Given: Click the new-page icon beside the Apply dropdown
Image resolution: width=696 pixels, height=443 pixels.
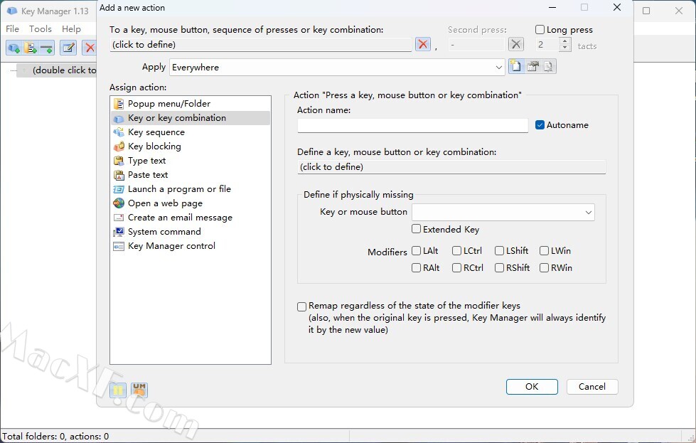Looking at the screenshot, I should pos(516,67).
